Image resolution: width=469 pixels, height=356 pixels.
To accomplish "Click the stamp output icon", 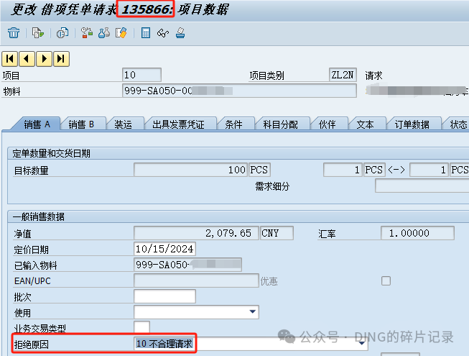I will tap(180, 32).
